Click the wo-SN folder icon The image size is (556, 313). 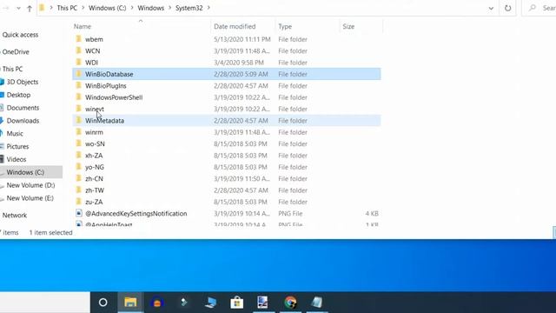(x=79, y=143)
